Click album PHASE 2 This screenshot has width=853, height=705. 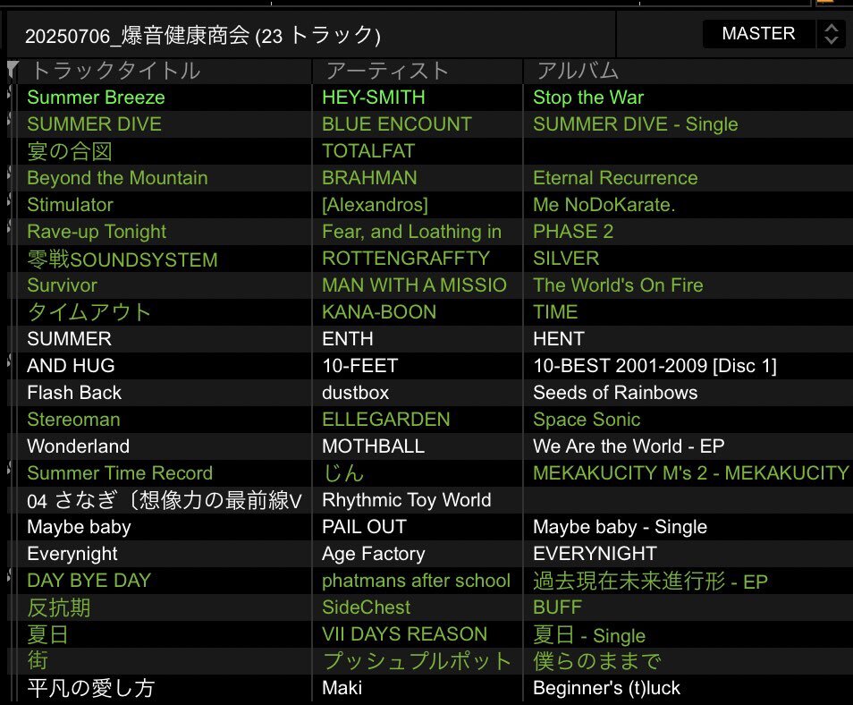[573, 232]
